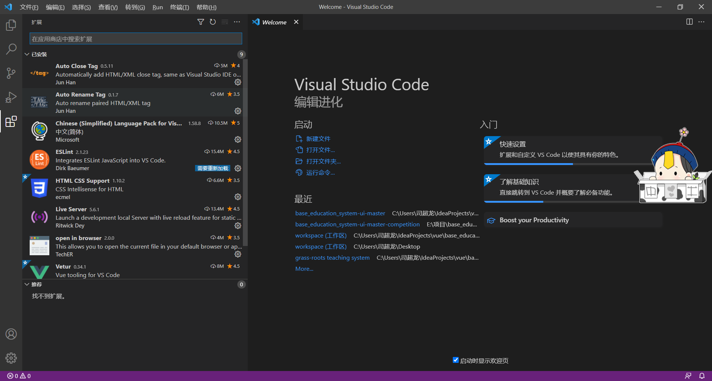This screenshot has height=381, width=712.
Task: Click the Run Command link
Action: tap(320, 172)
